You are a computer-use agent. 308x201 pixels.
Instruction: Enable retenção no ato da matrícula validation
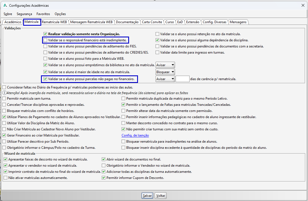point(157,34)
